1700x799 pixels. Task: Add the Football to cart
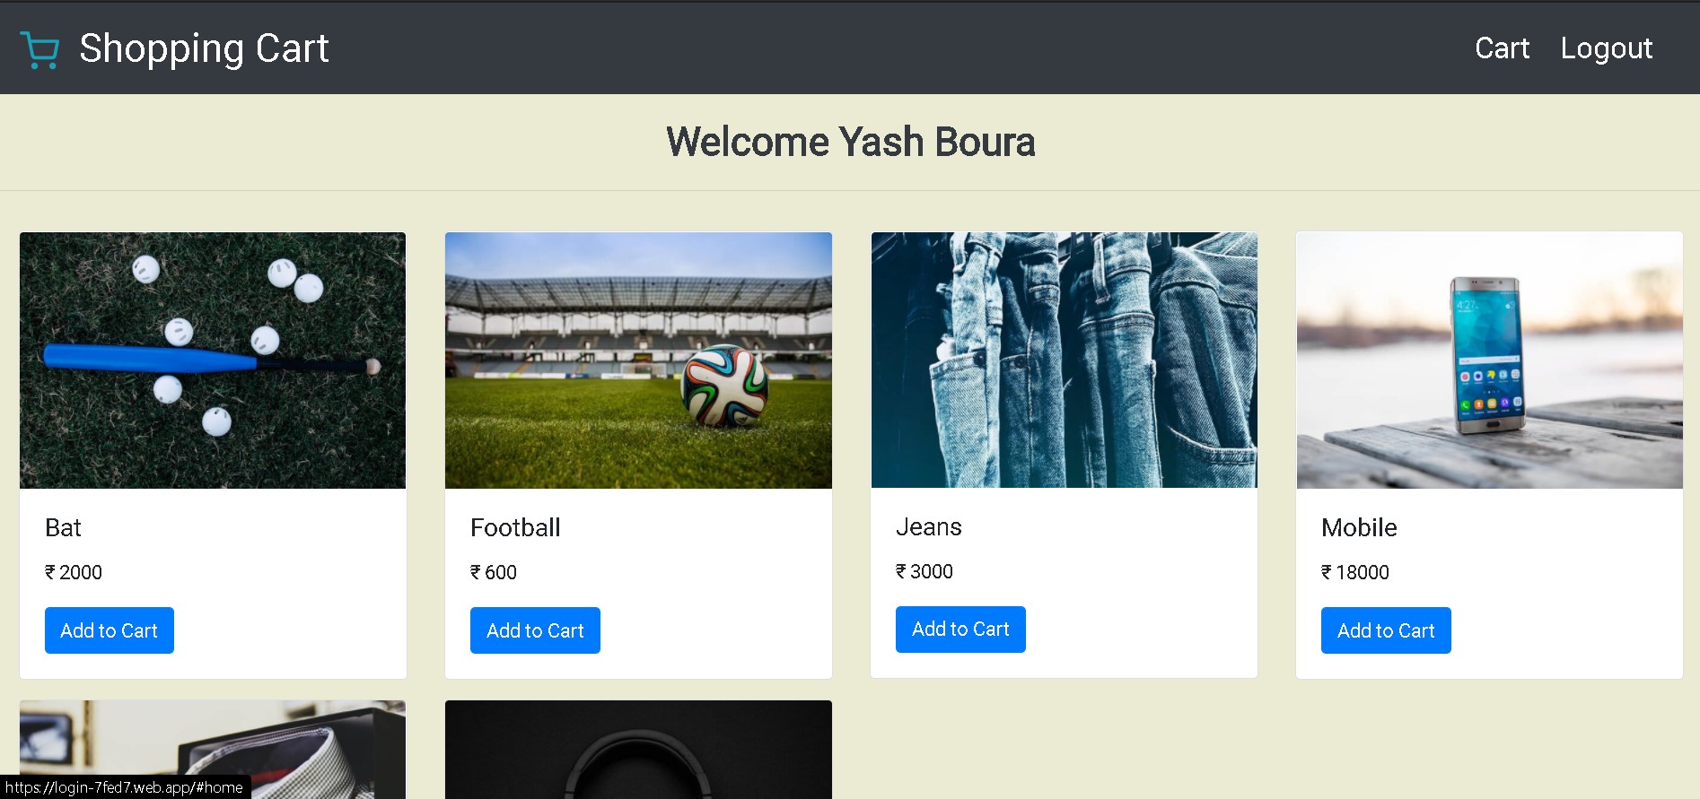click(x=535, y=630)
